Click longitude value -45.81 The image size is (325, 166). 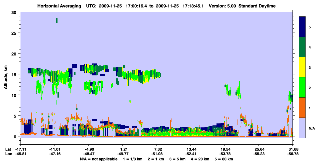(x=20, y=154)
